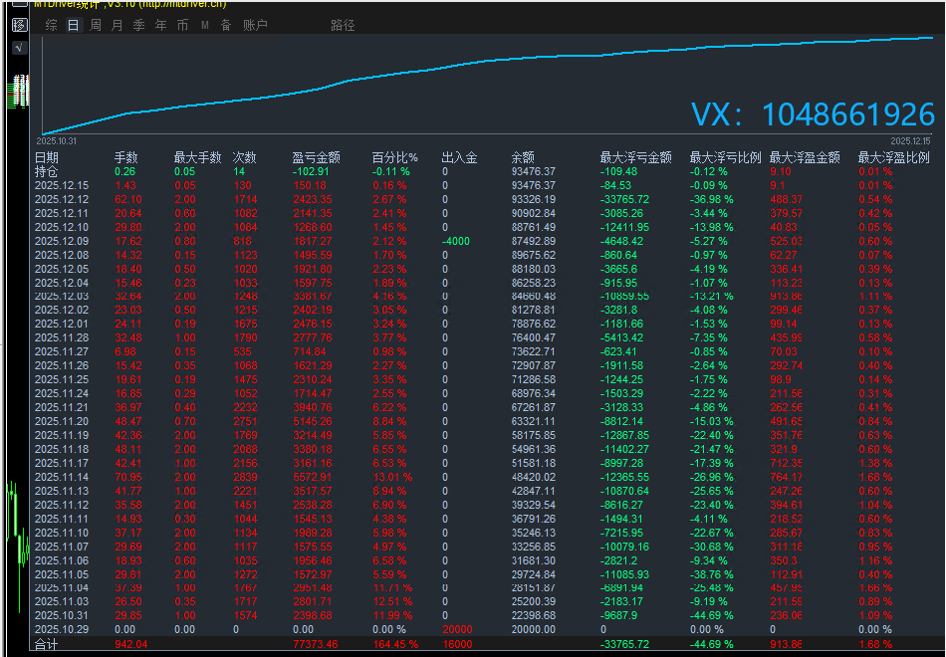Click the 路径 path button
The image size is (946, 657).
pyautogui.click(x=343, y=25)
